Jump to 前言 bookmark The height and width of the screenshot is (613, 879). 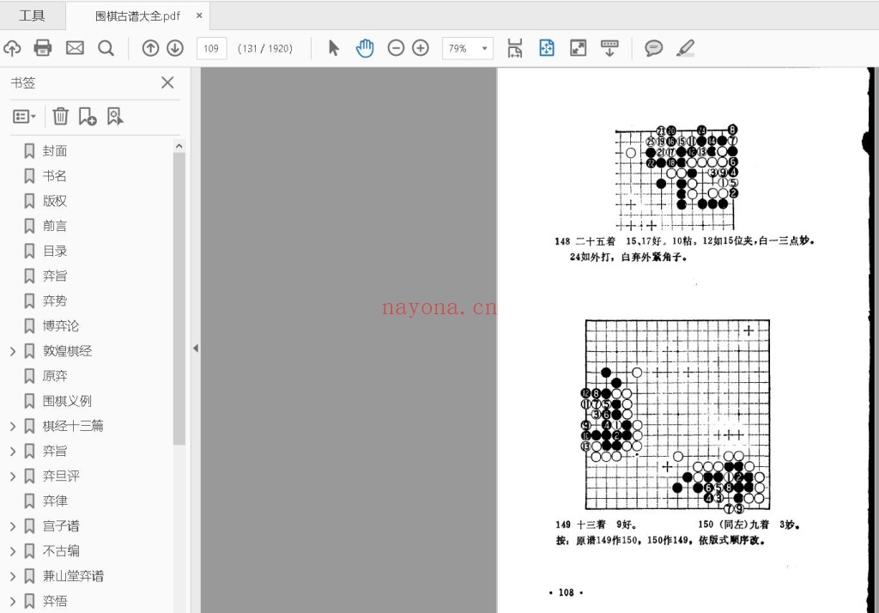tap(55, 226)
